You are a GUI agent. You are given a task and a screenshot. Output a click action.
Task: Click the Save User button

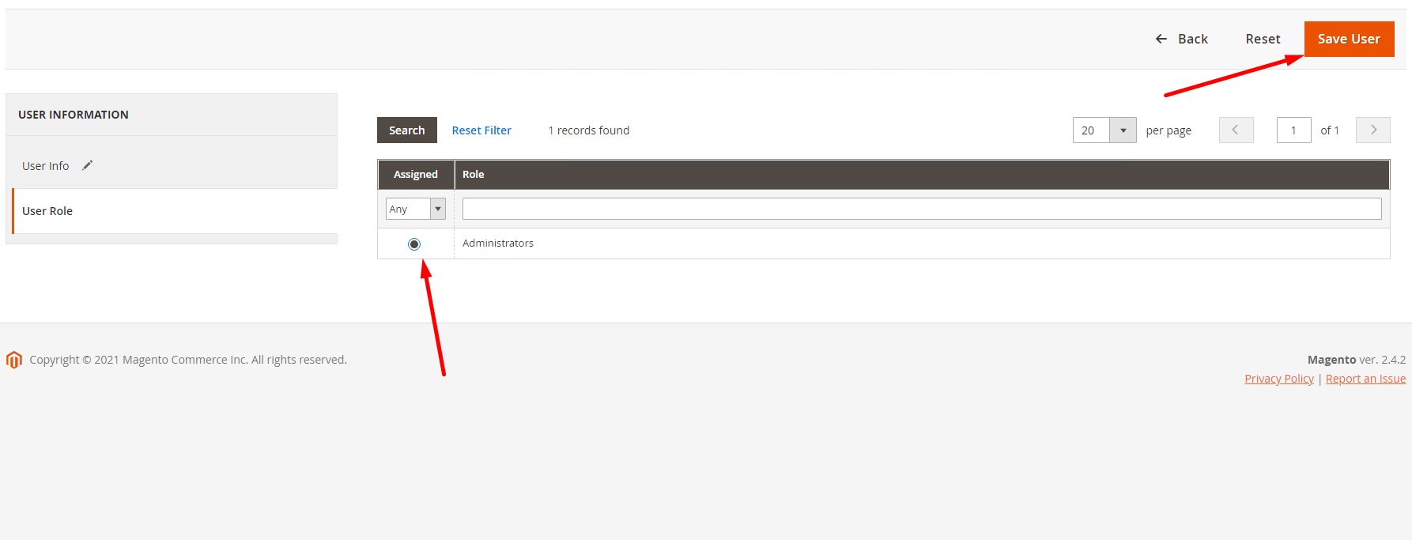pyautogui.click(x=1349, y=39)
